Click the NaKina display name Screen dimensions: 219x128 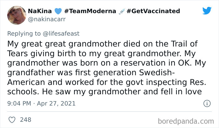tap(39, 11)
